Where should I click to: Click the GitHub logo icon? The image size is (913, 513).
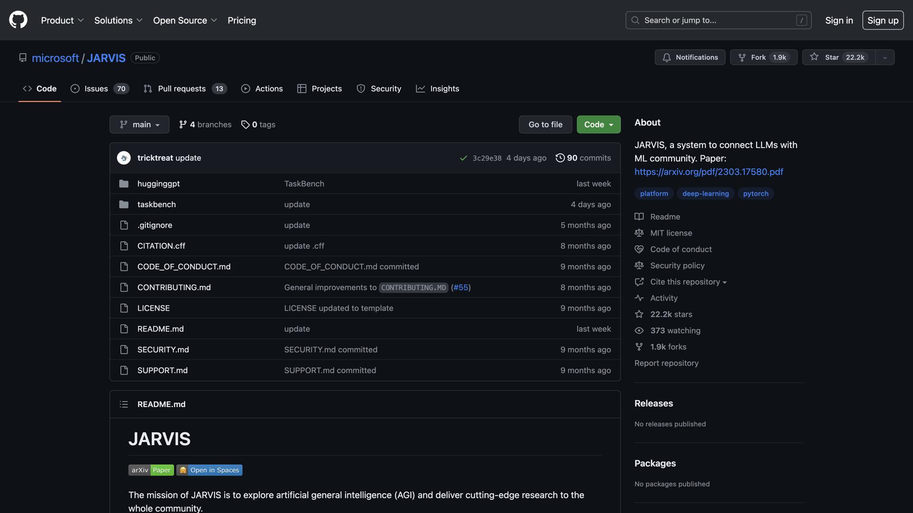(18, 20)
